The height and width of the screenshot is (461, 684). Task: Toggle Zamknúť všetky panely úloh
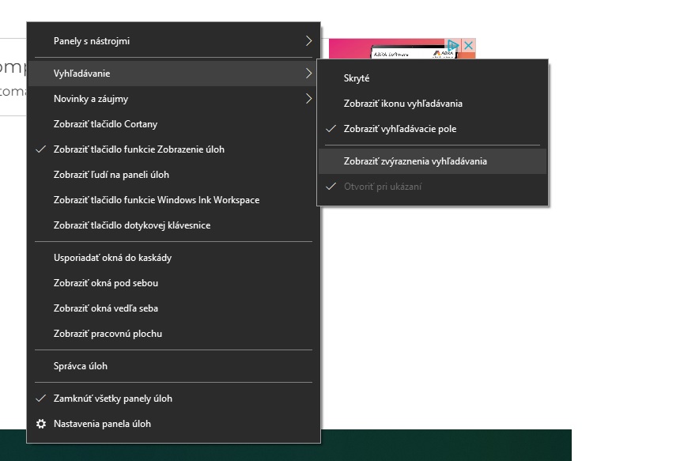[174, 399]
